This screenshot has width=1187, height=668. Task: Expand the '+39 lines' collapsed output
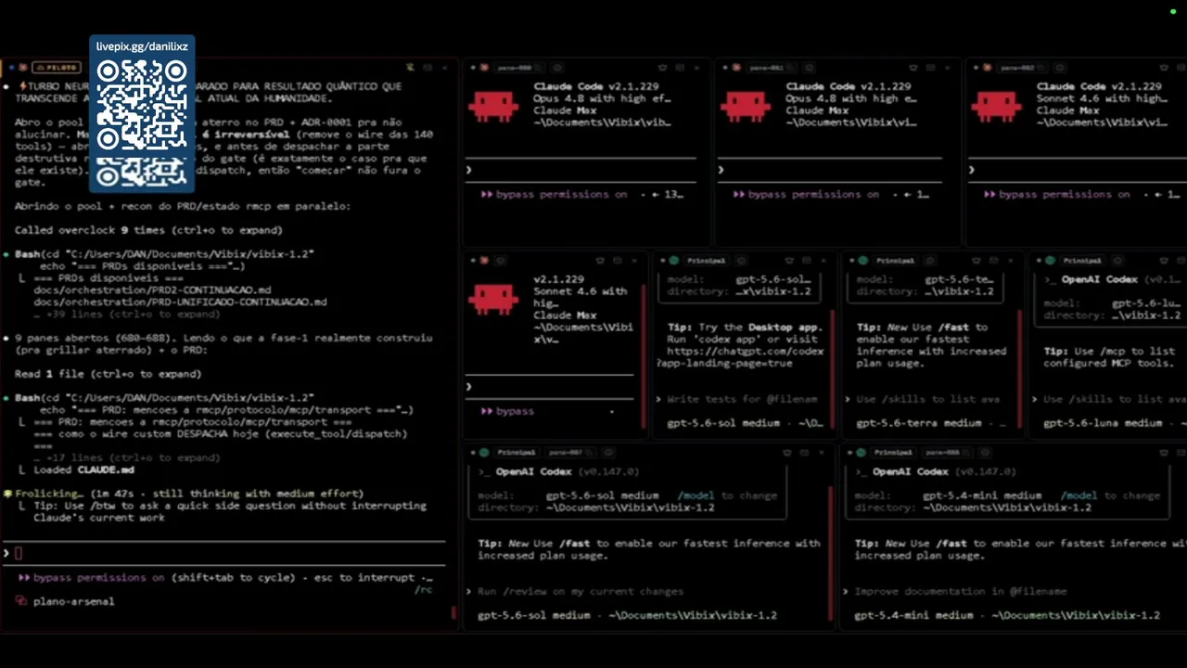pos(127,315)
